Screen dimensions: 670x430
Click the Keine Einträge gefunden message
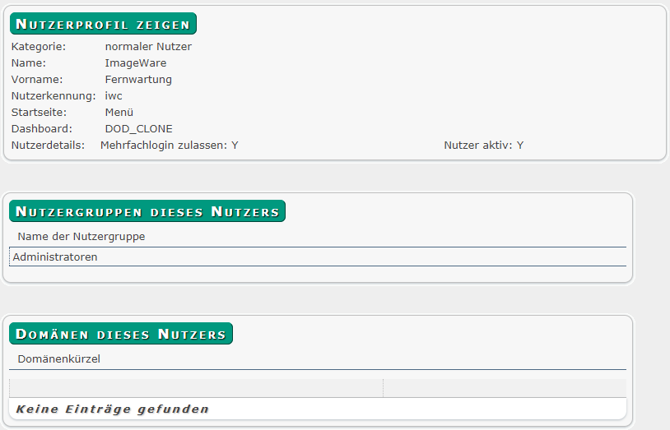point(113,409)
